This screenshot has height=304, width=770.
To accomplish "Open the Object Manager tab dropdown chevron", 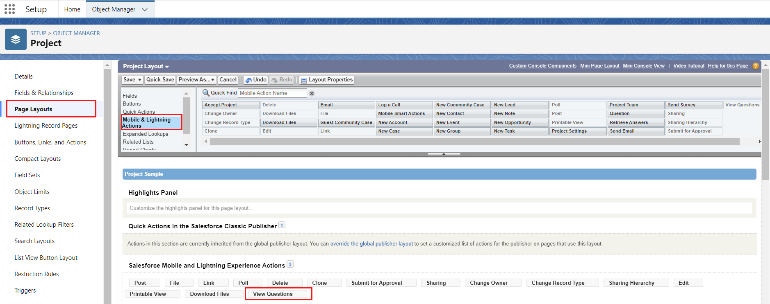I will click(145, 9).
